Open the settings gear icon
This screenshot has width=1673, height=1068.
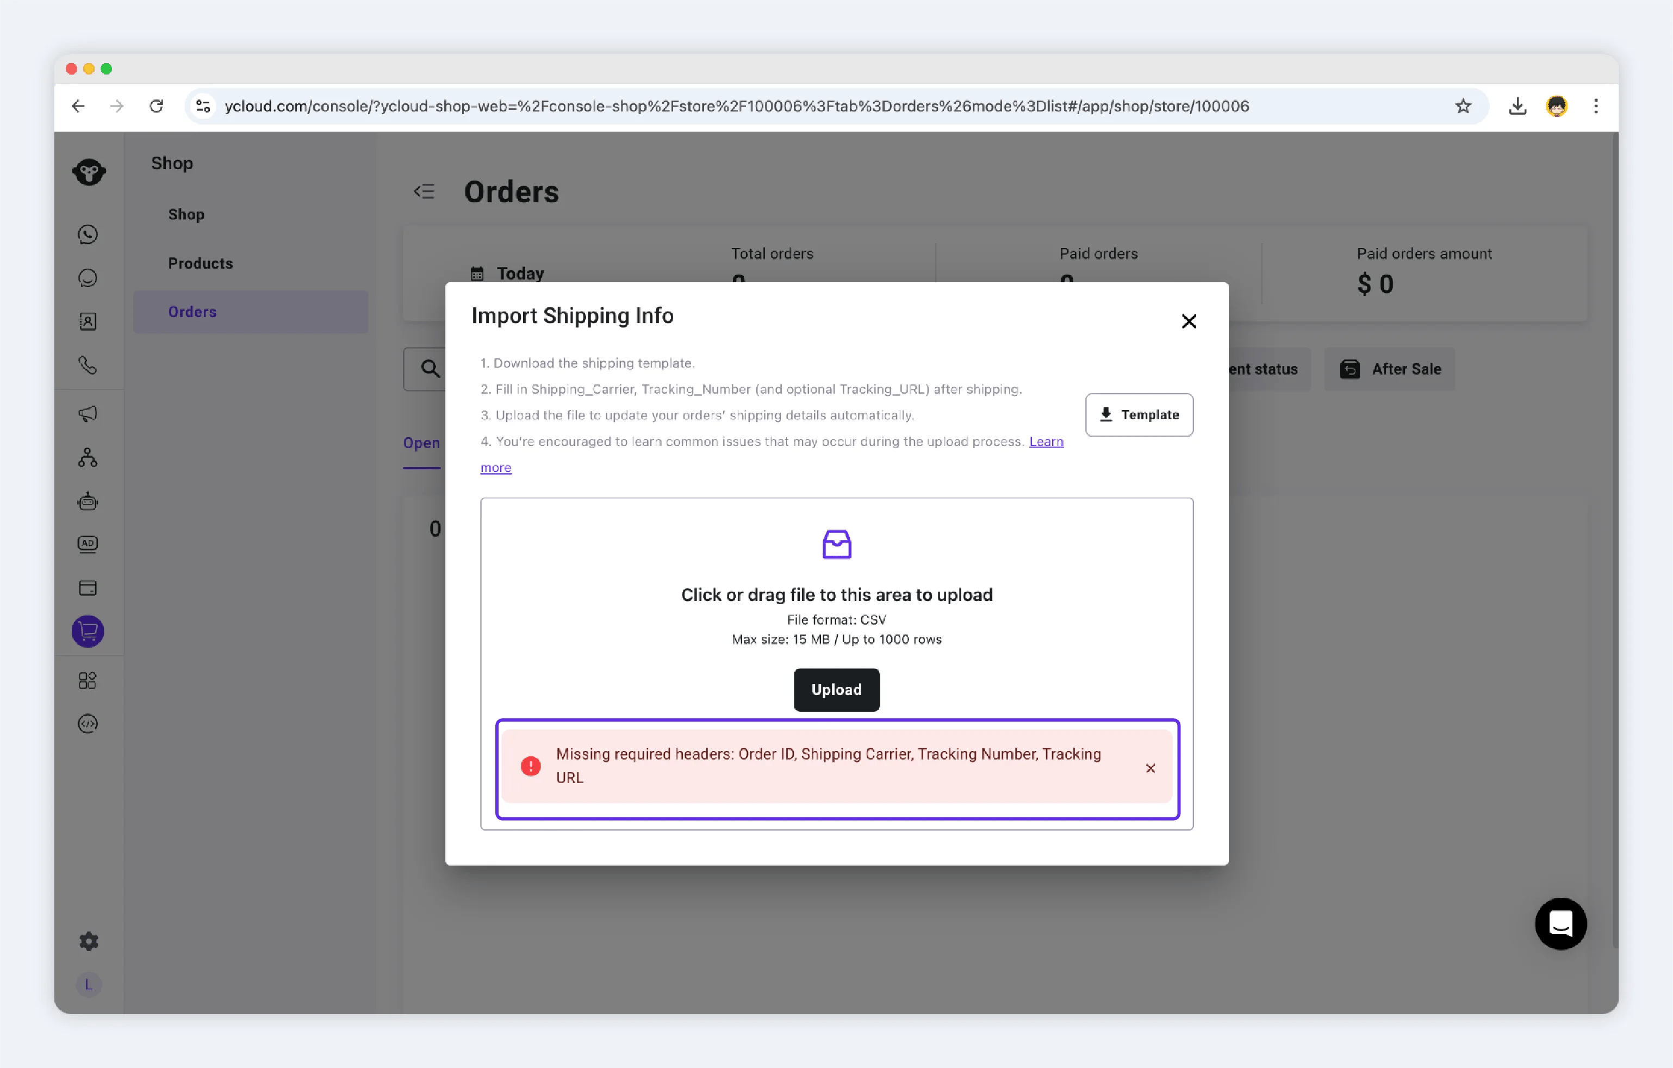pos(89,941)
